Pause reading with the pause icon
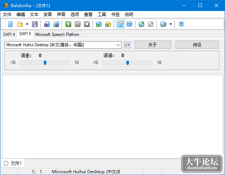The height and width of the screenshot is (175, 225). [78, 24]
